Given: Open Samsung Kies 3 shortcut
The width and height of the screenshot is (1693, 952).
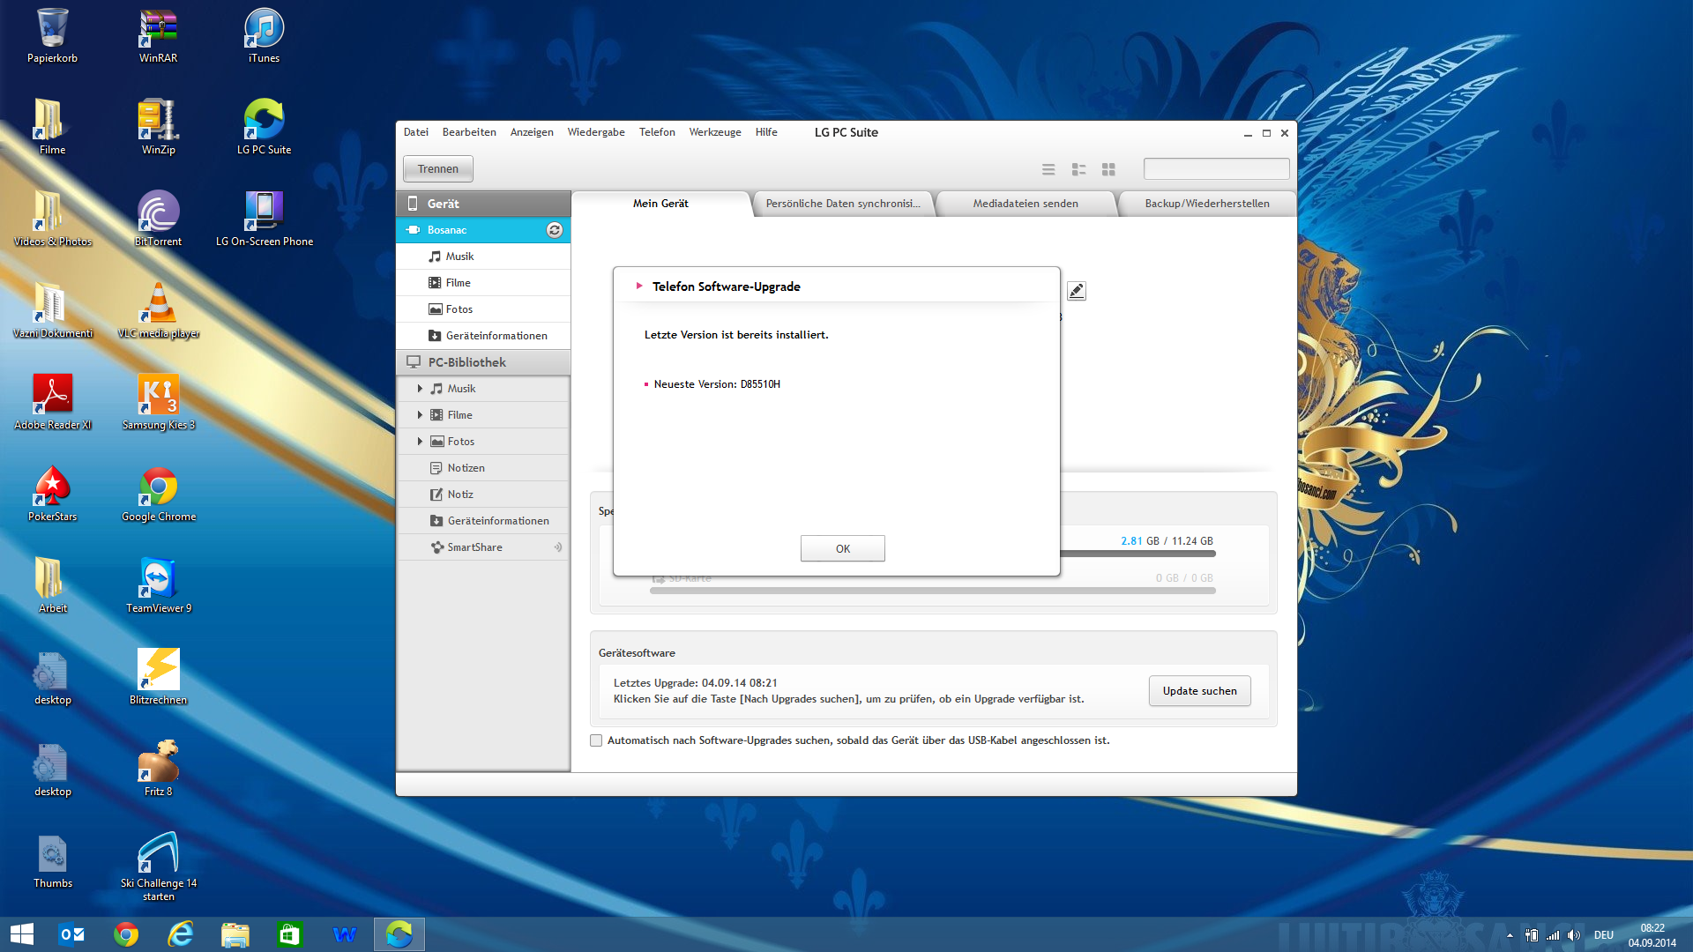Looking at the screenshot, I should click(158, 403).
